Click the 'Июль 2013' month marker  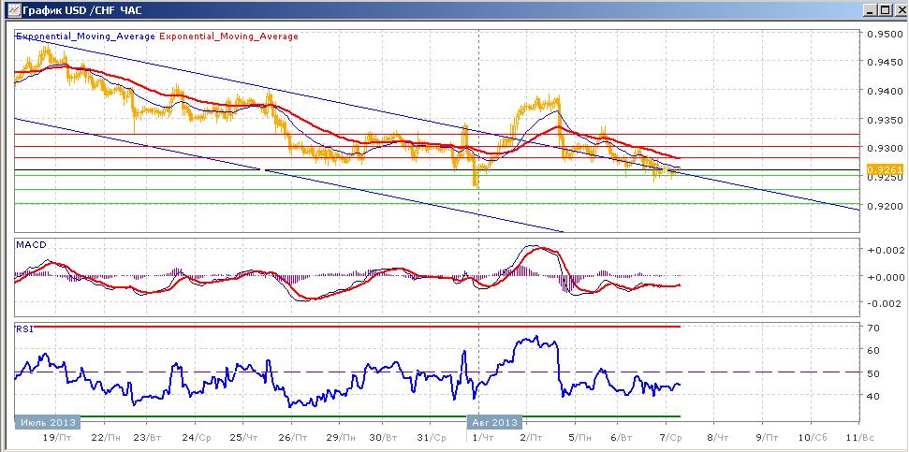(x=47, y=421)
